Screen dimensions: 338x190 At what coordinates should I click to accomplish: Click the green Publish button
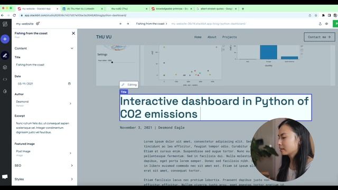335,24
